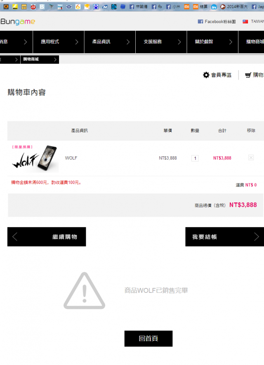This screenshot has width=264, height=365.
Task: Open the shopping cart icon
Action: (248, 75)
